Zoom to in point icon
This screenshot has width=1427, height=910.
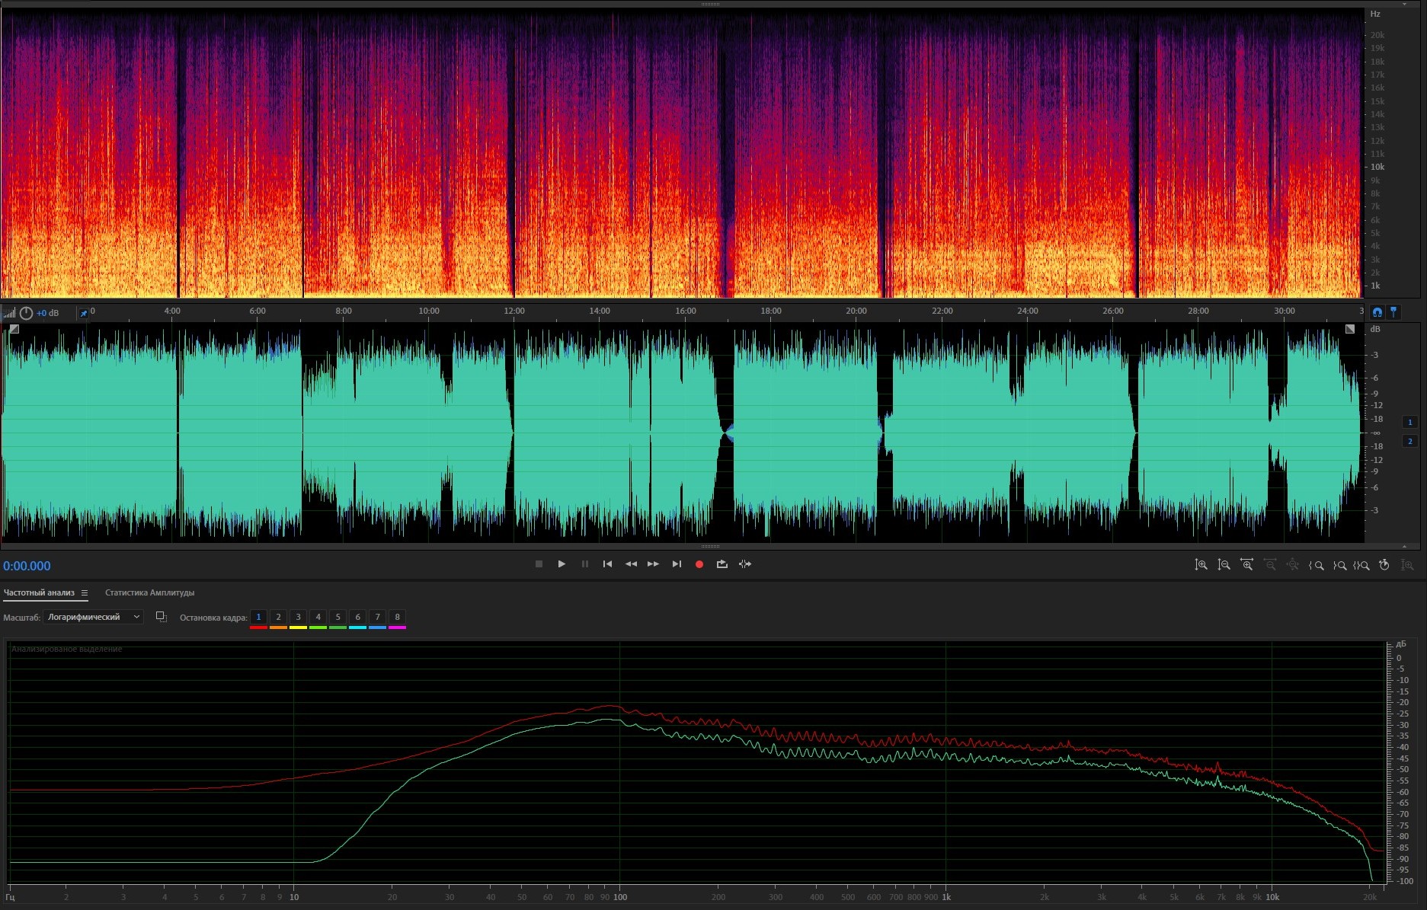coord(1316,565)
